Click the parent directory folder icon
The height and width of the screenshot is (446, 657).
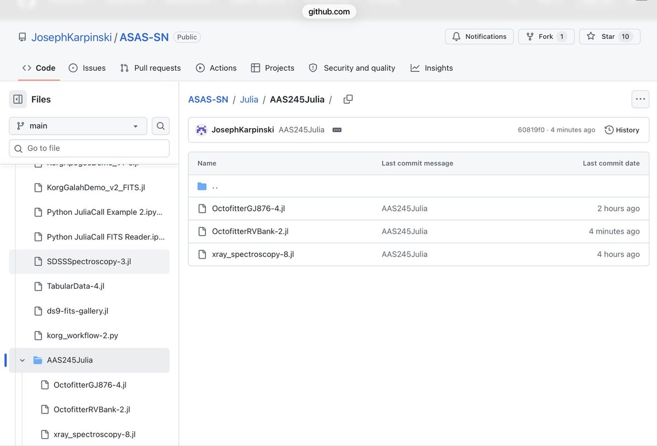coord(202,186)
